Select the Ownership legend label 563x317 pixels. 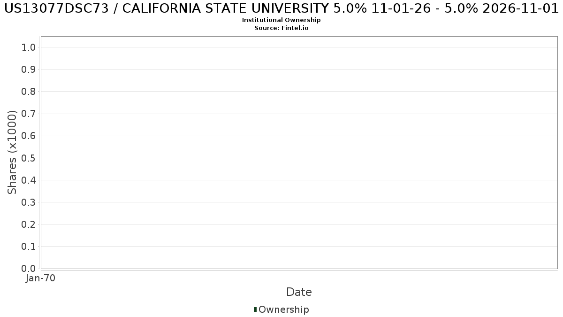(x=284, y=309)
